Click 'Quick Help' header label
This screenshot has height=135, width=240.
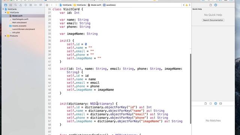(197, 9)
